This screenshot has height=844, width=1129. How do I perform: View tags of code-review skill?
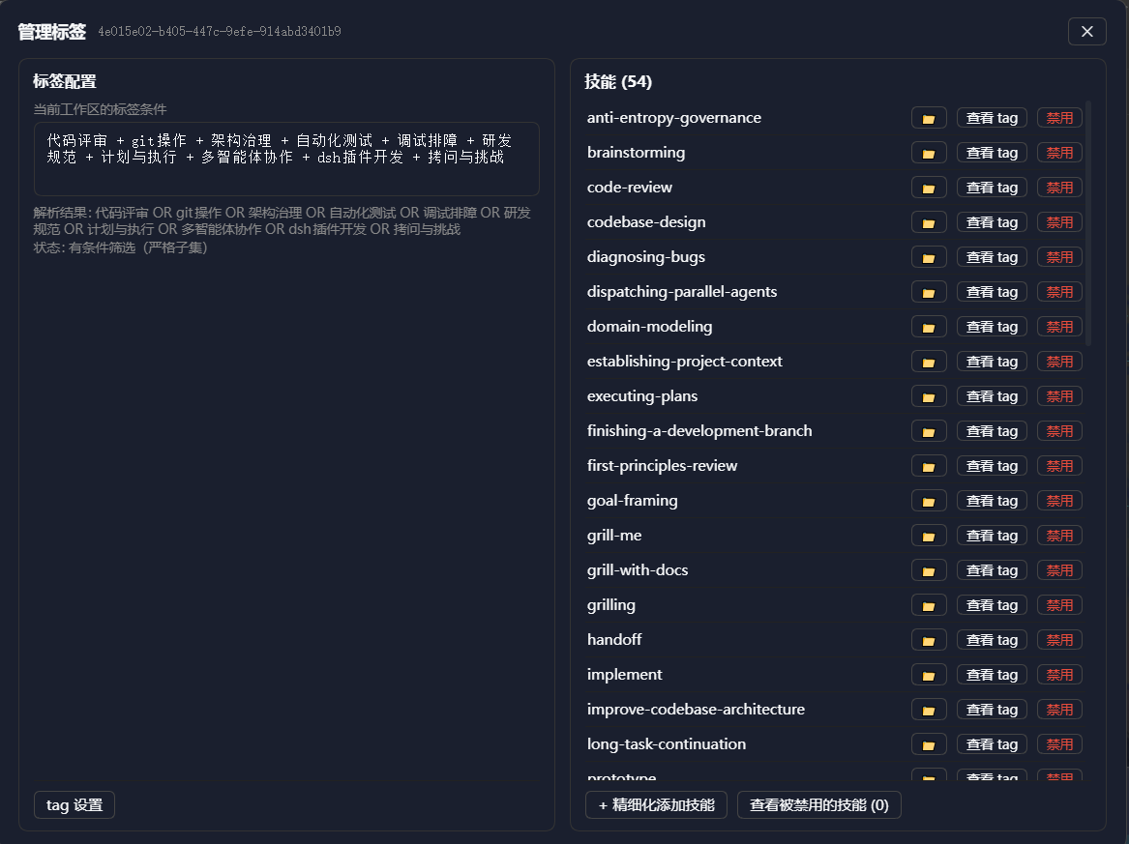[992, 188]
